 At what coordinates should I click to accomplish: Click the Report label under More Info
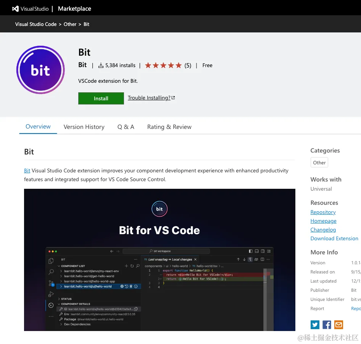tap(317, 309)
